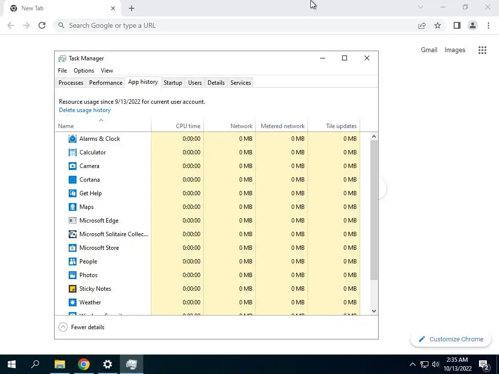Show hidden system tray icons
Screen dimensions: 499x374
tap(412, 364)
